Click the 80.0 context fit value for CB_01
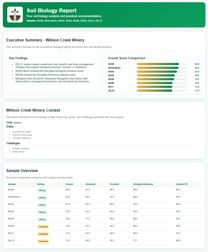Screen dimensions: 208x252 (178, 241)
